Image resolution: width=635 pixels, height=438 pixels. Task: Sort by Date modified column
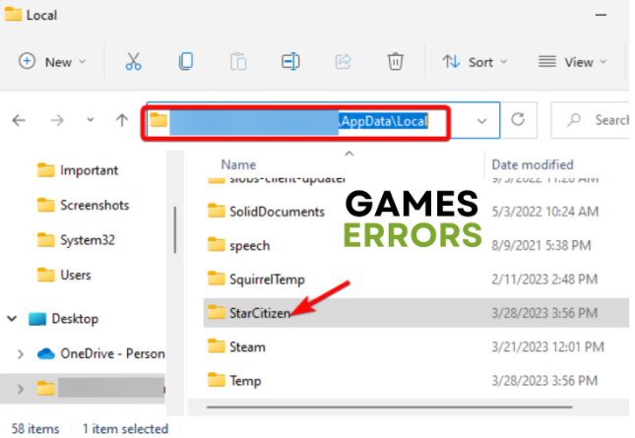click(x=533, y=164)
